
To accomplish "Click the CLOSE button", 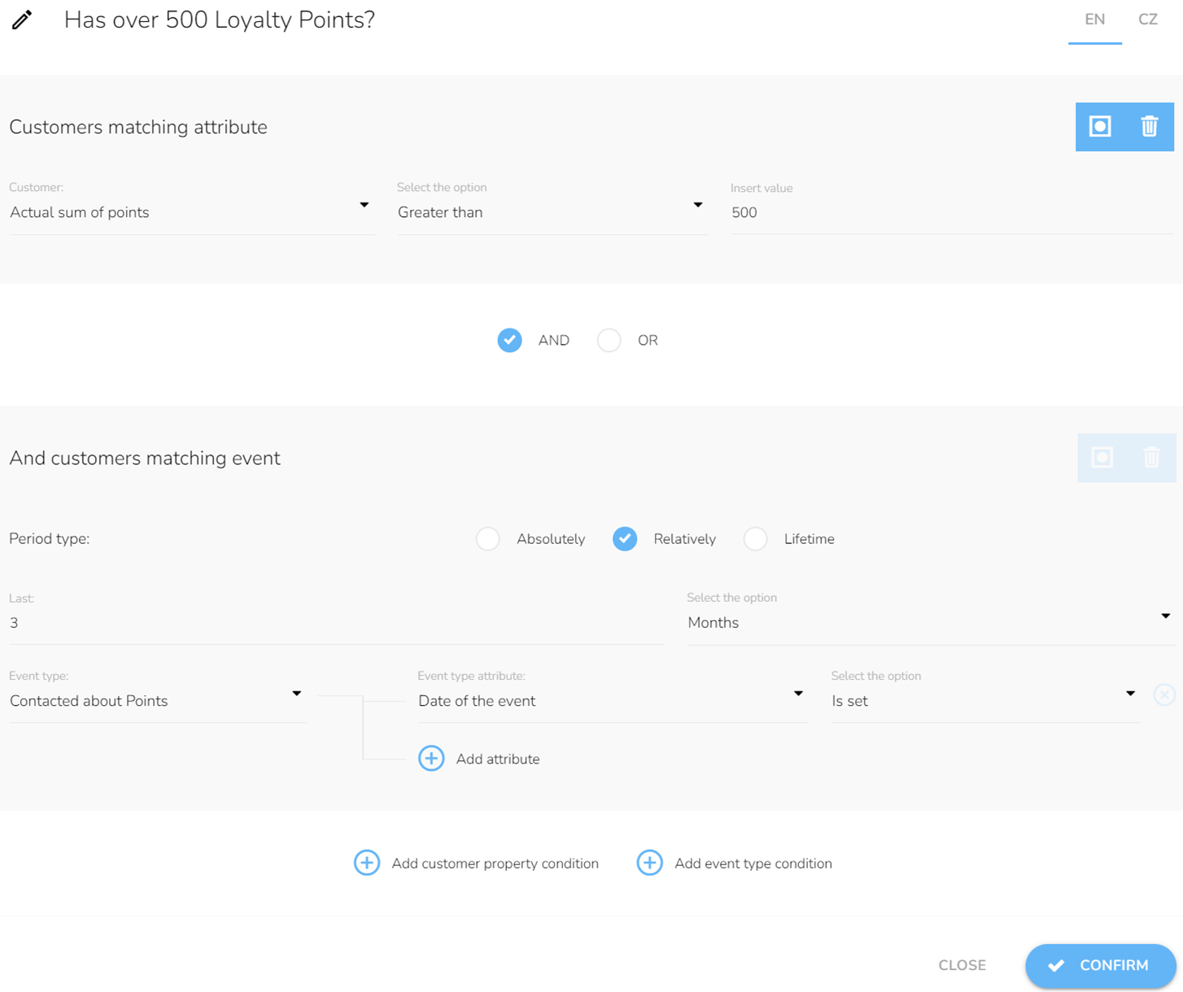I will tap(962, 965).
